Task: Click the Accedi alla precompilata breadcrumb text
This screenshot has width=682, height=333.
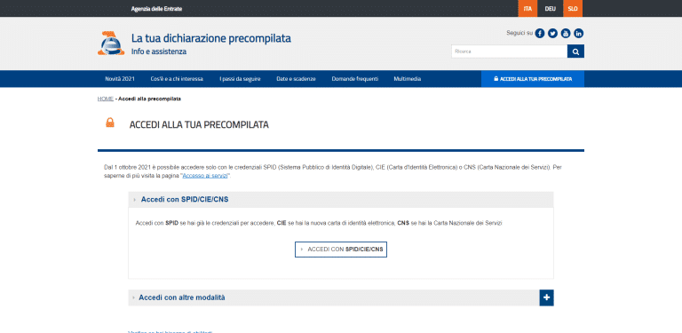Action: coord(149,99)
